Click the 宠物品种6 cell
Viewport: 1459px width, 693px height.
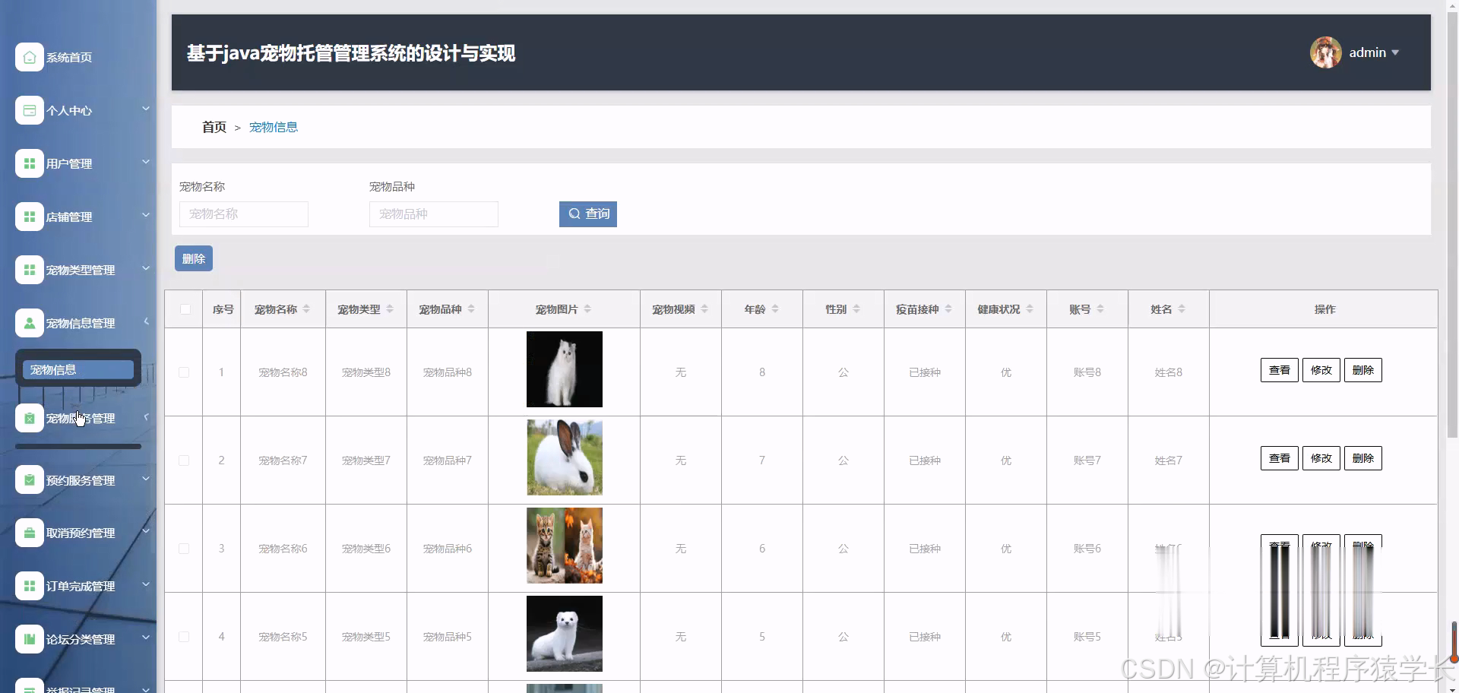click(x=448, y=549)
